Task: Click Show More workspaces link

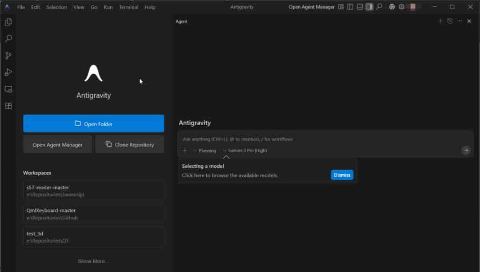Action: click(x=93, y=261)
